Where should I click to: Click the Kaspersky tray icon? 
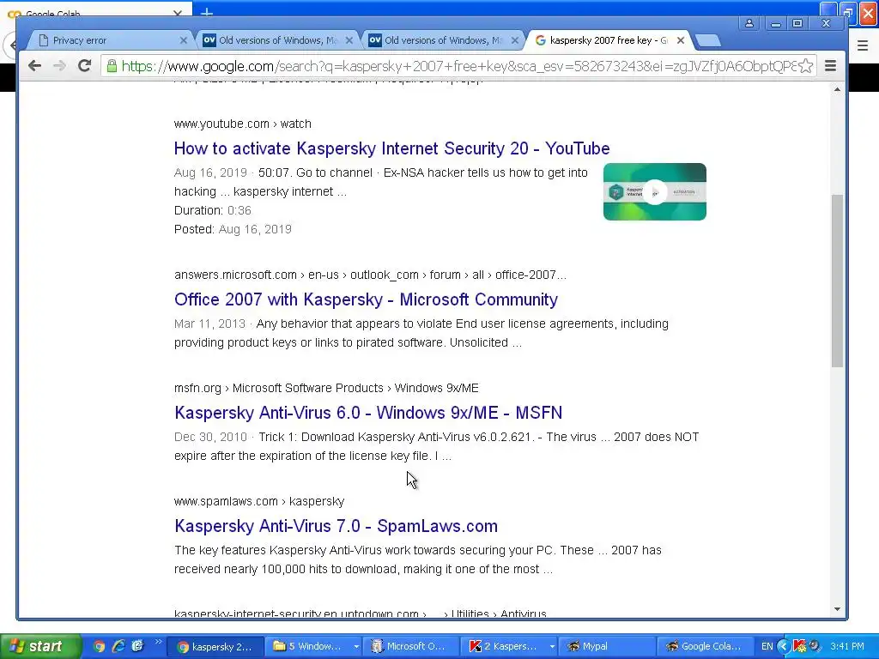pyautogui.click(x=799, y=647)
